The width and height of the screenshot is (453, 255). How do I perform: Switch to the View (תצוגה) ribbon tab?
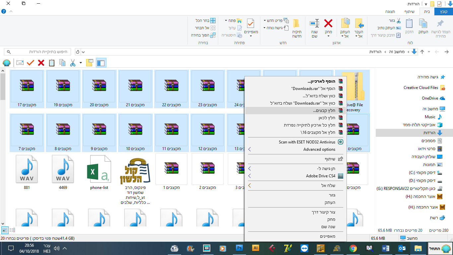click(x=390, y=11)
